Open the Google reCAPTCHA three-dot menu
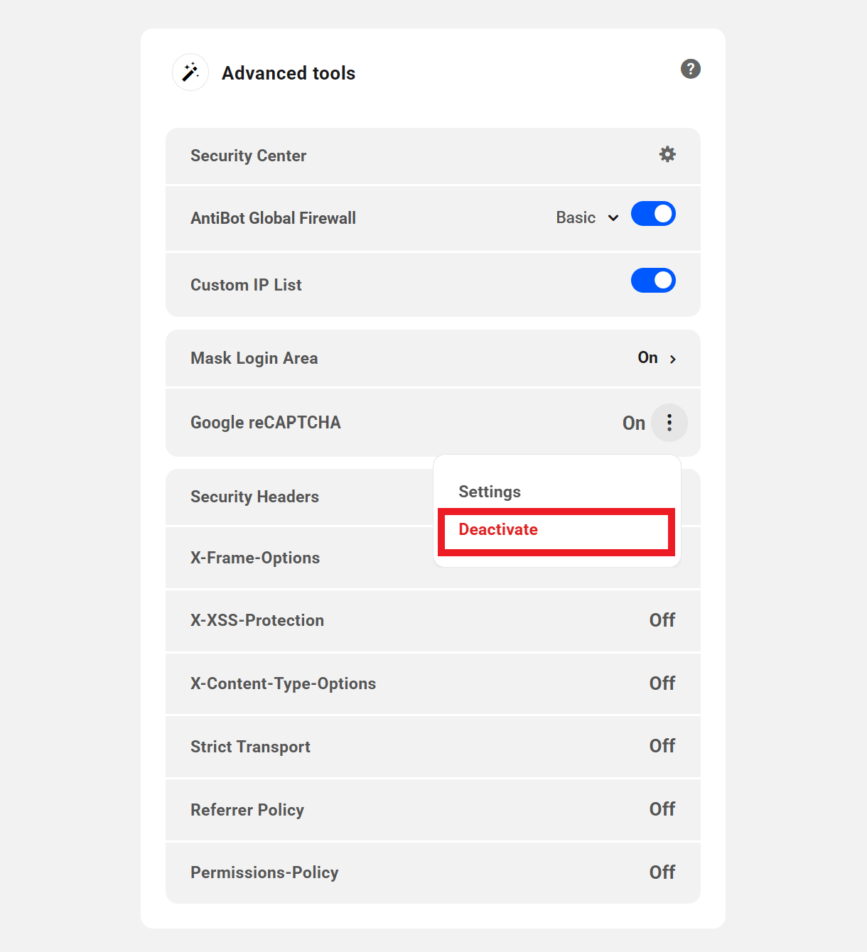The height and width of the screenshot is (952, 867). 669,422
